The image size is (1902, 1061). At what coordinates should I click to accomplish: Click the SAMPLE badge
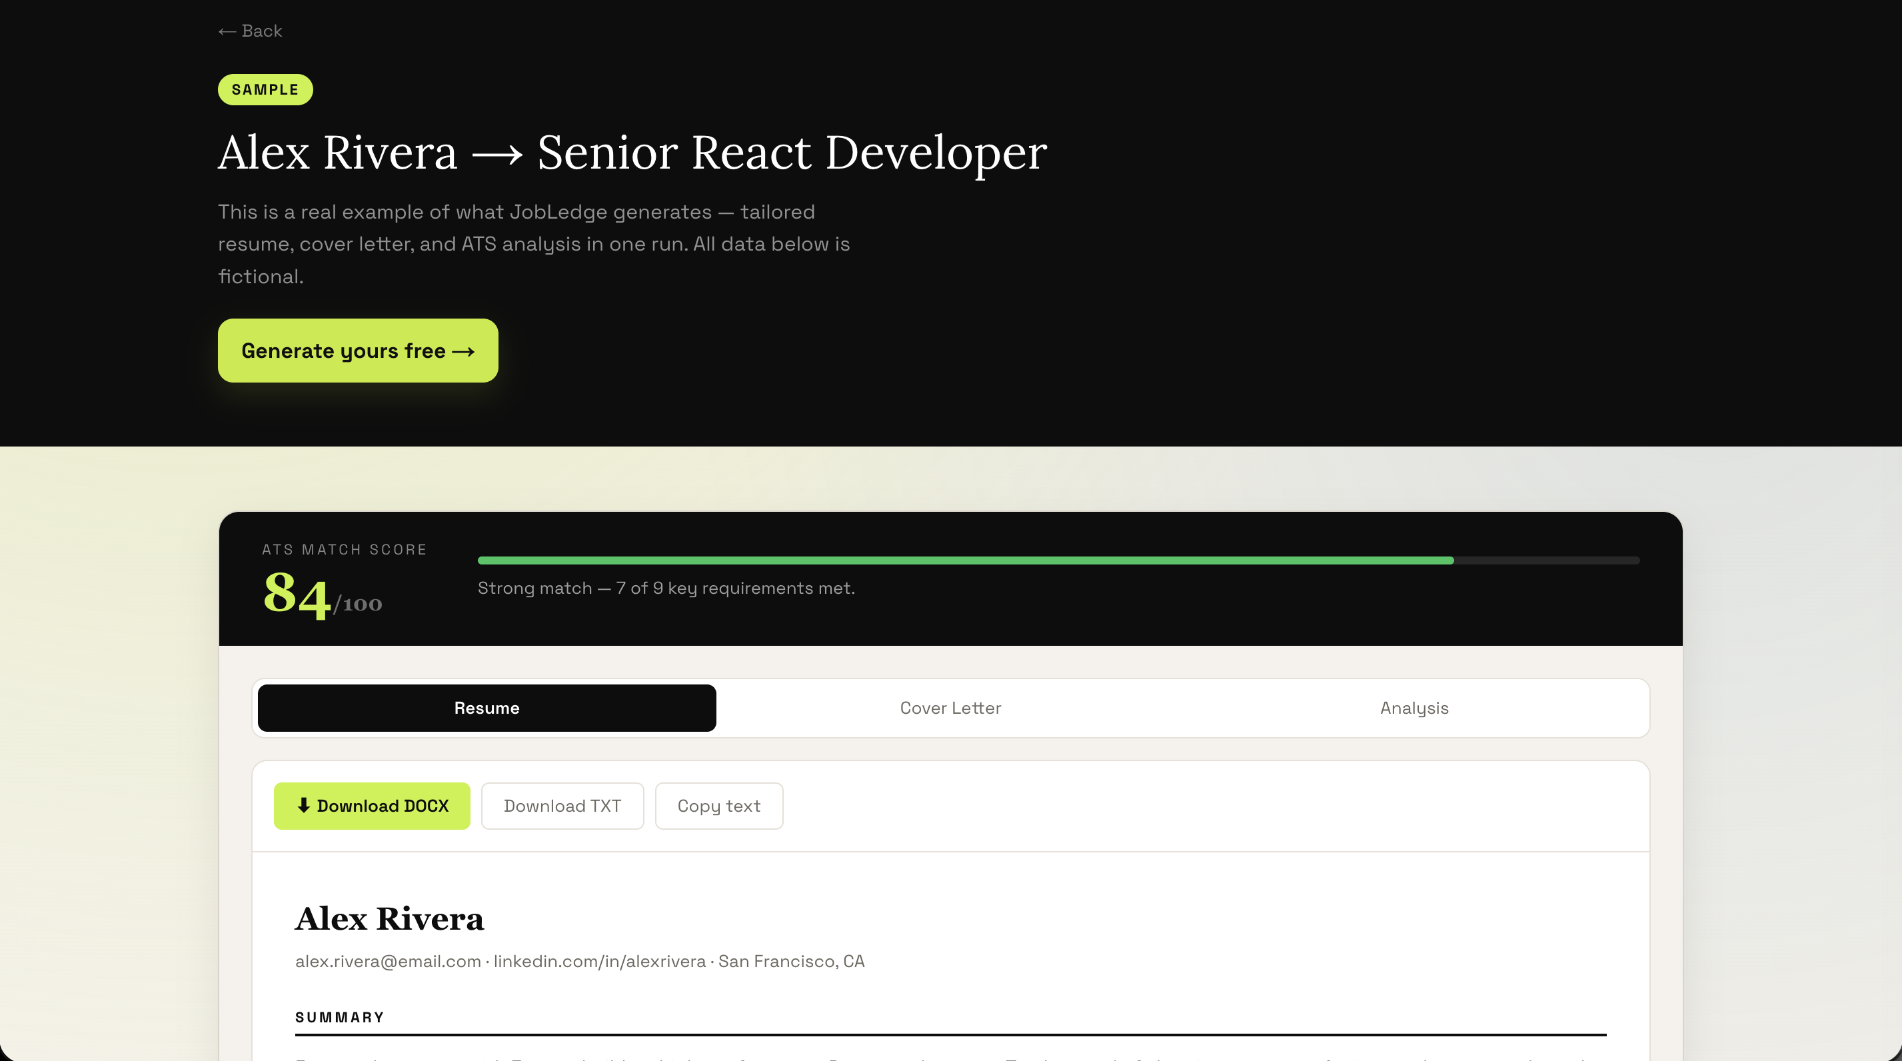(x=265, y=89)
